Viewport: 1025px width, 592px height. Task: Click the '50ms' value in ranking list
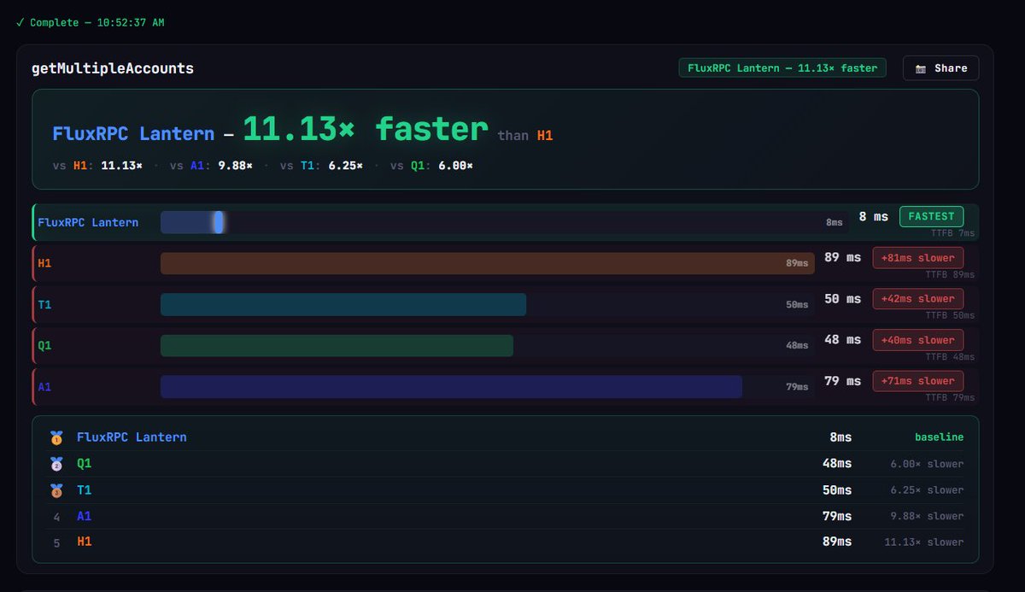[x=836, y=490]
